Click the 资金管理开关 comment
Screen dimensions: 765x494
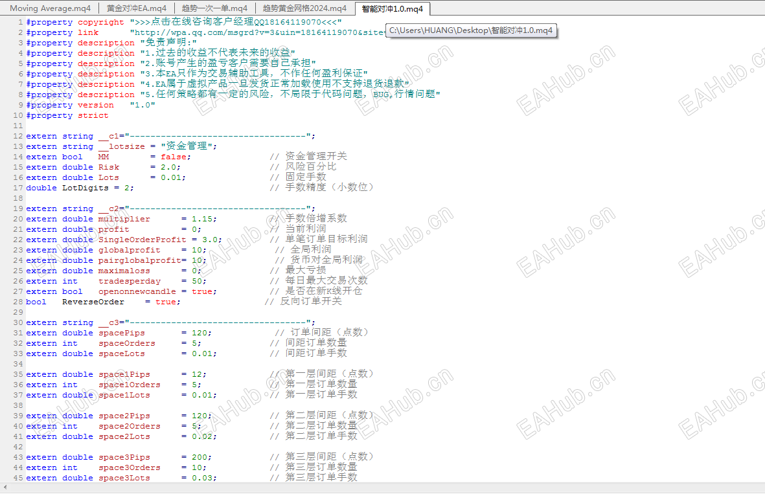pyautogui.click(x=316, y=156)
